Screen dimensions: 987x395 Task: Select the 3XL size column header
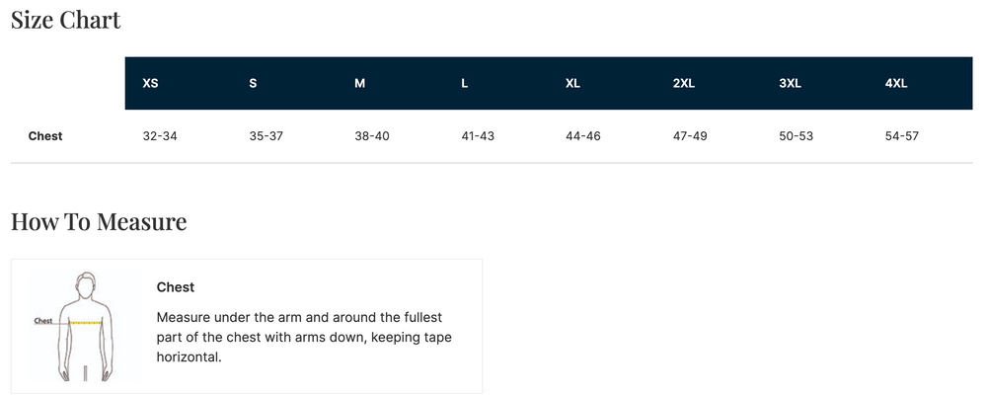(x=790, y=84)
